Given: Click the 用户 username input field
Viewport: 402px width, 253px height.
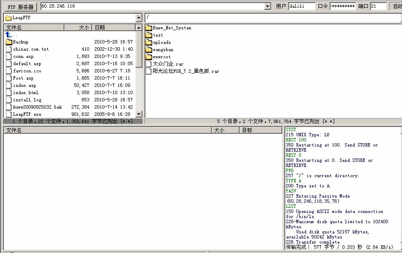Looking at the screenshot, I should coord(302,6).
